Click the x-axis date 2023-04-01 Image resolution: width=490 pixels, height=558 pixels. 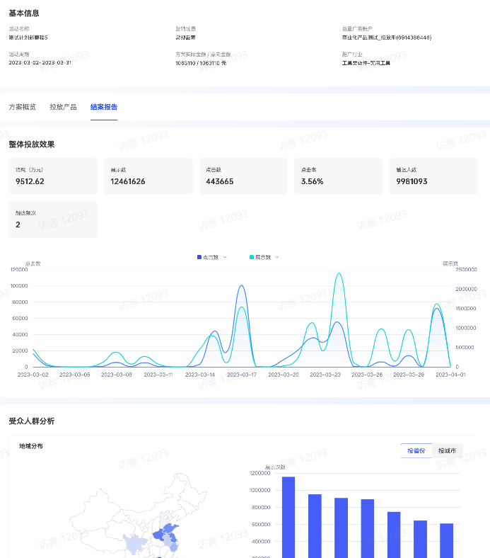click(450, 375)
